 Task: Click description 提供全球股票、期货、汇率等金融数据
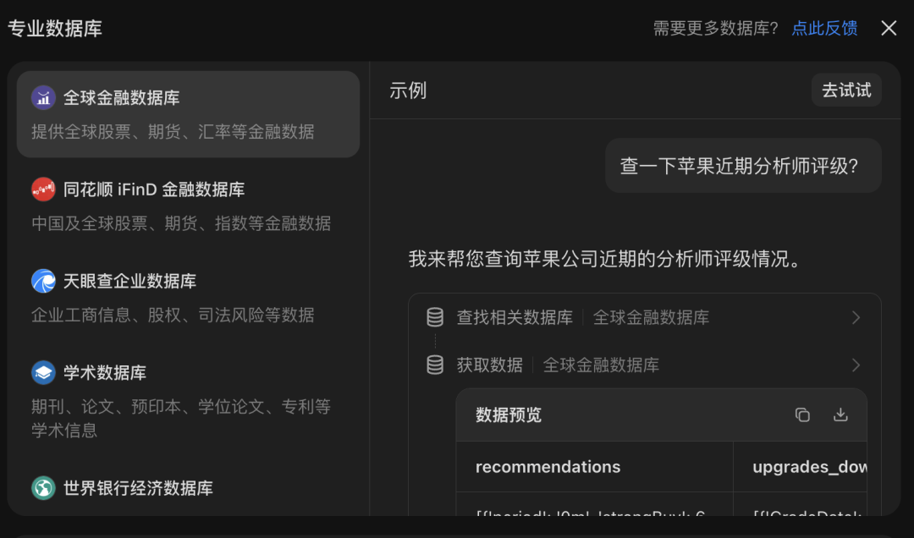pyautogui.click(x=173, y=132)
